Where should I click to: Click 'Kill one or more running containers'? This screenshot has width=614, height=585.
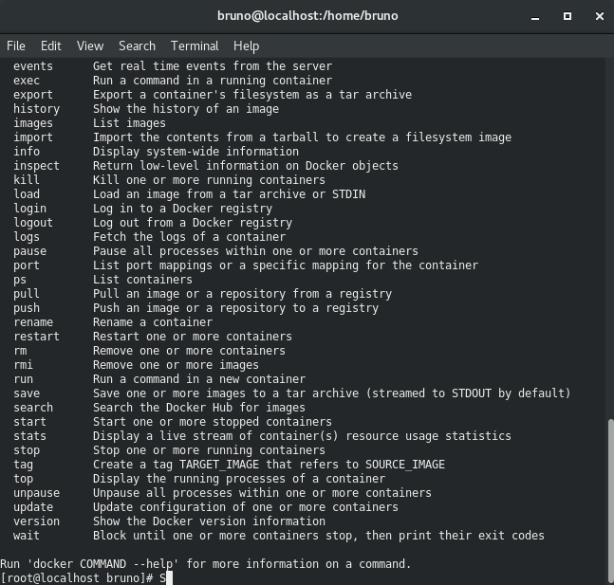click(209, 180)
